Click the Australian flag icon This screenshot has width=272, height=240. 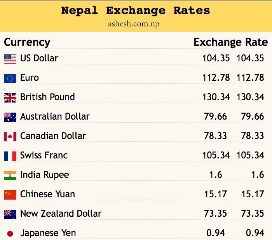pyautogui.click(x=10, y=117)
